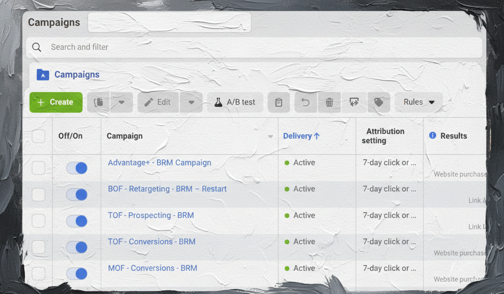Viewport: 504px width, 294px height.
Task: Click the undo arrow icon
Action: (306, 103)
